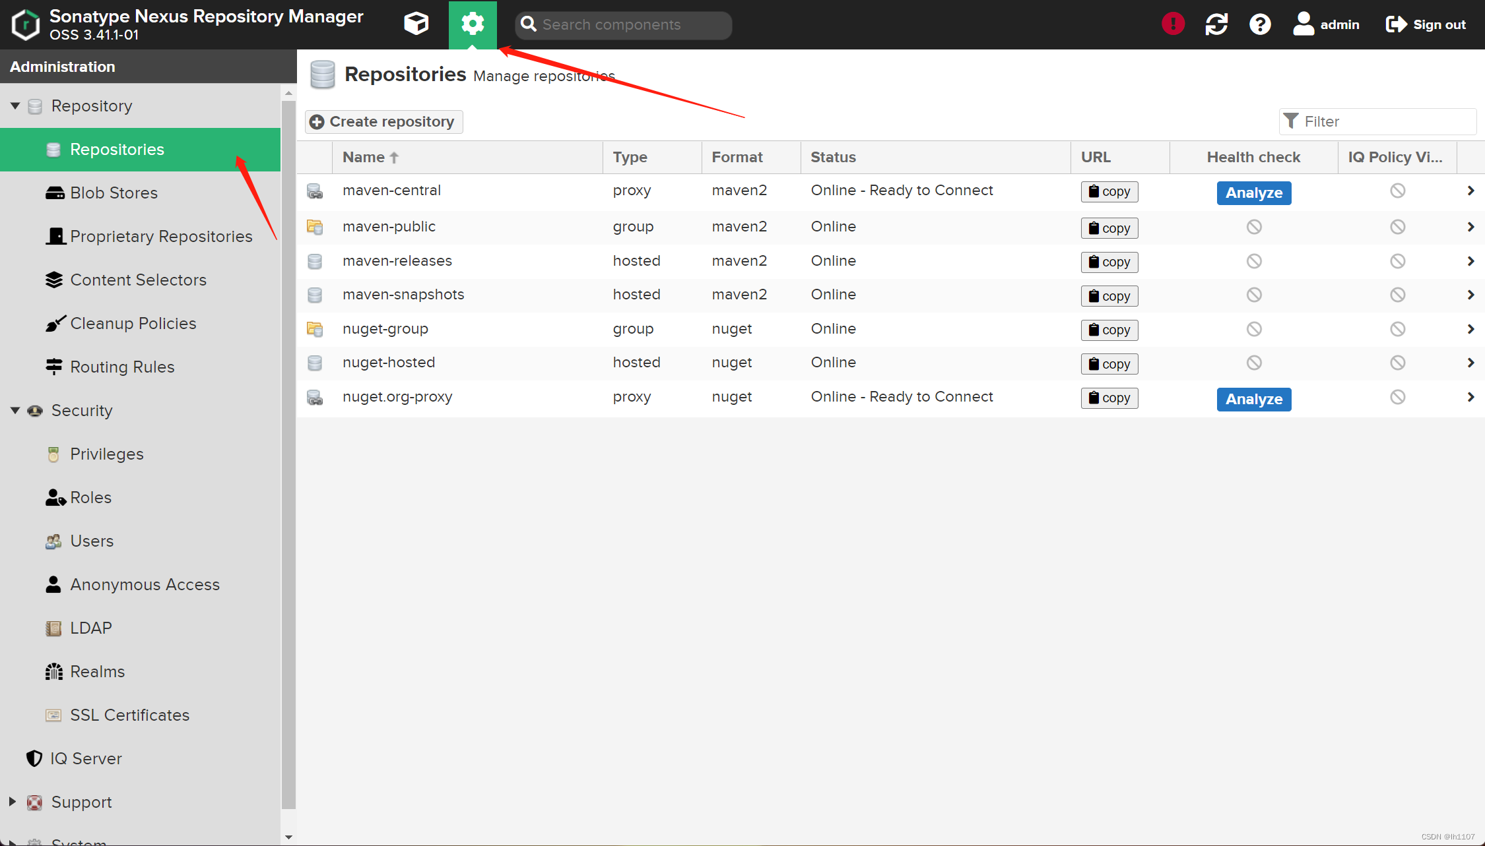
Task: Copy URL of maven-public
Action: point(1109,228)
